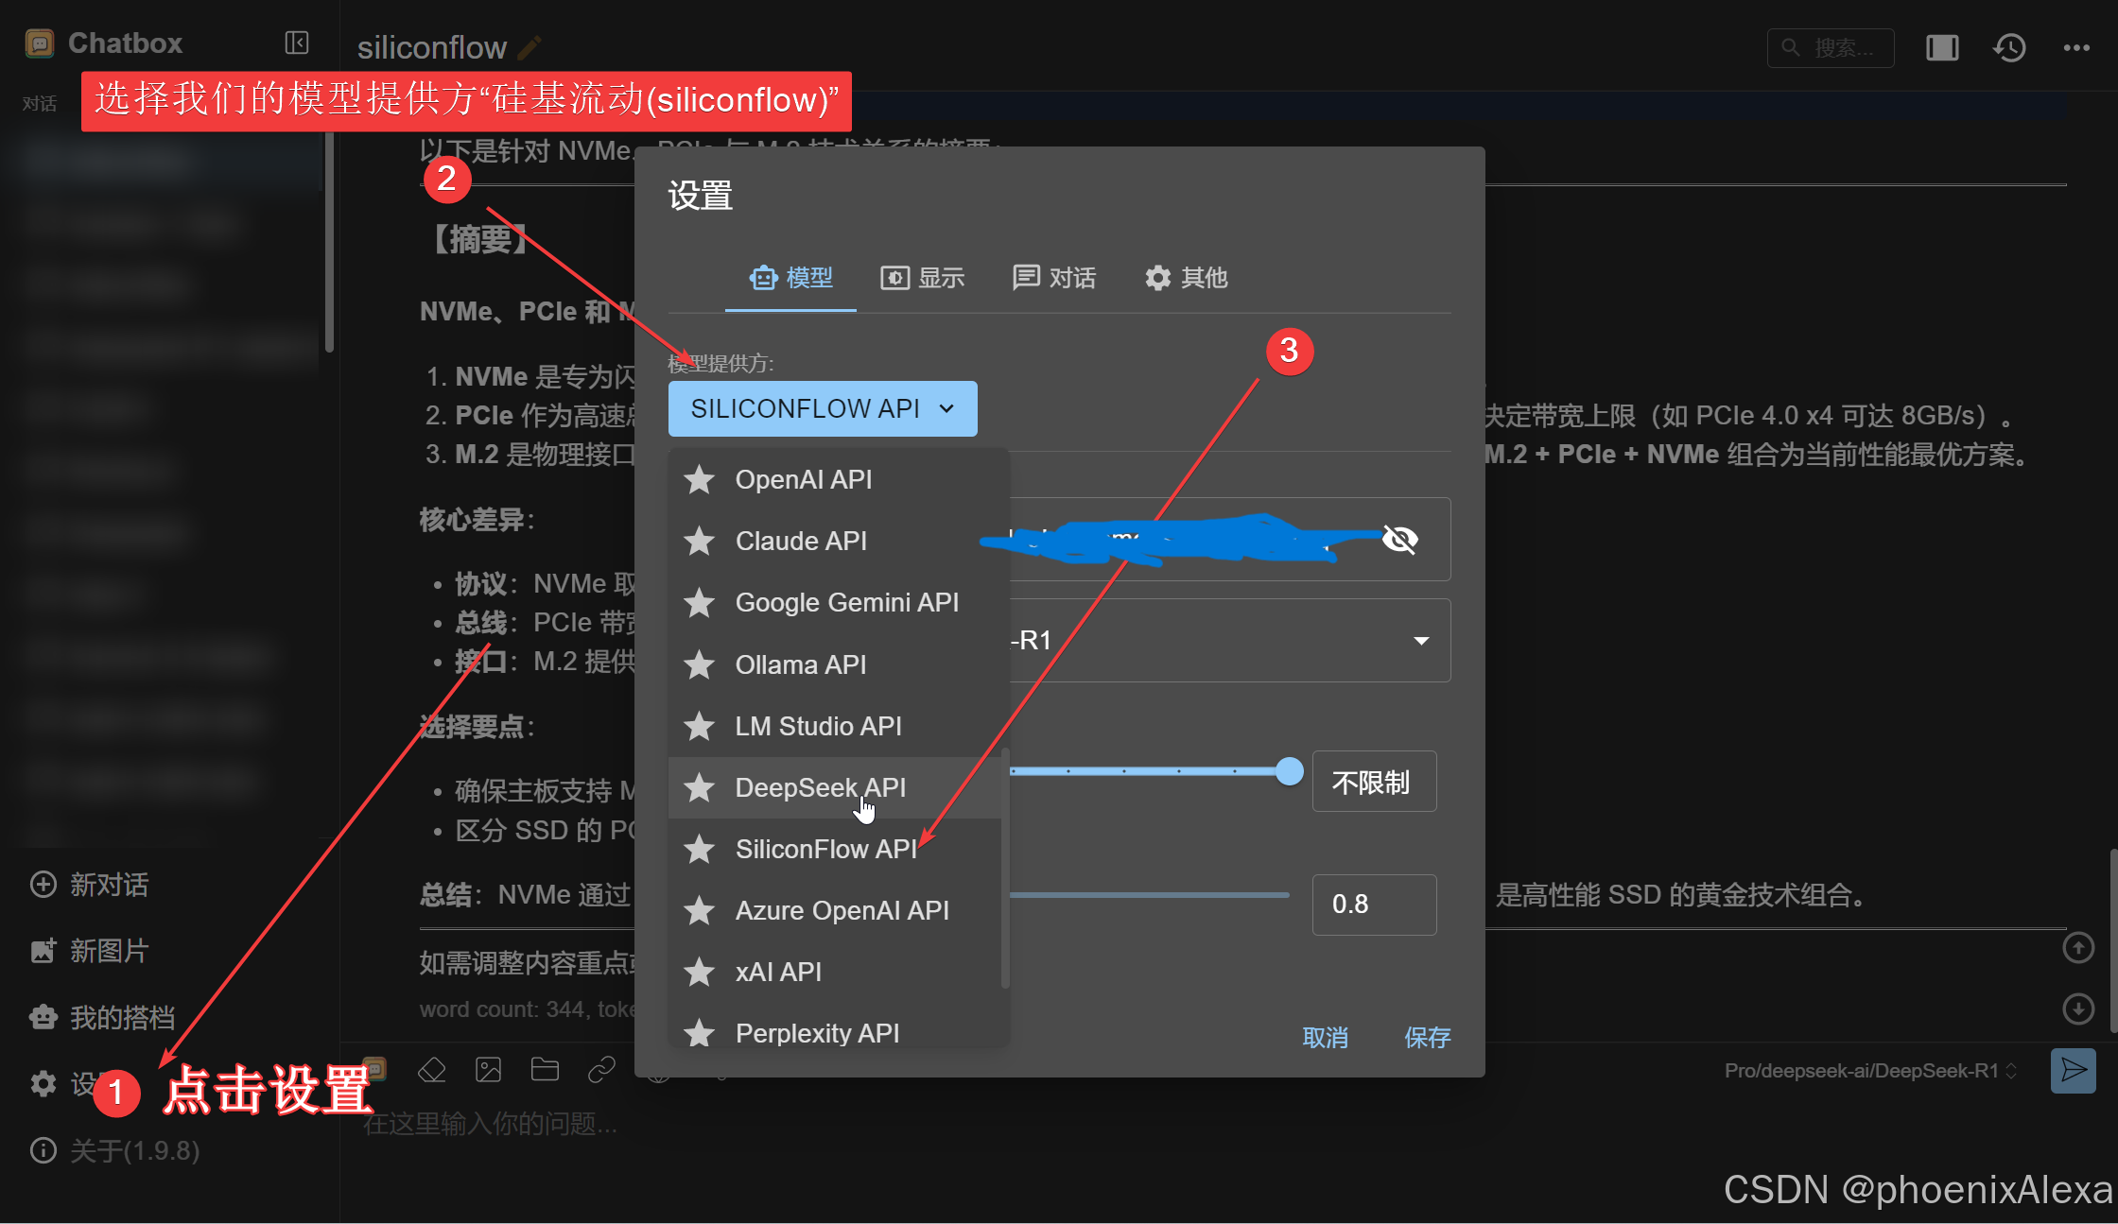Click the send message arrow icon
The image size is (2118, 1224).
pyautogui.click(x=2073, y=1071)
